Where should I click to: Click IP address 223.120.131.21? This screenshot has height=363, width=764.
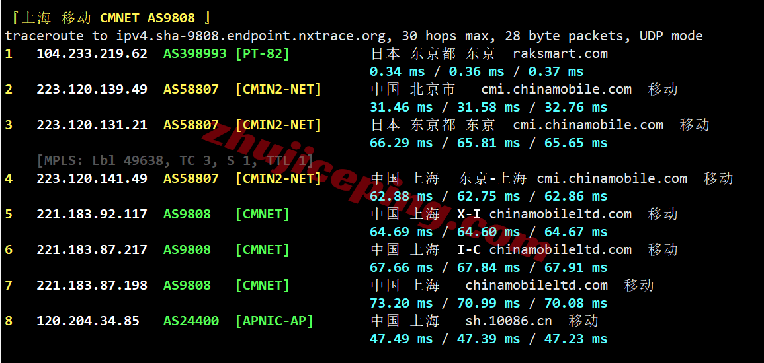(x=91, y=125)
